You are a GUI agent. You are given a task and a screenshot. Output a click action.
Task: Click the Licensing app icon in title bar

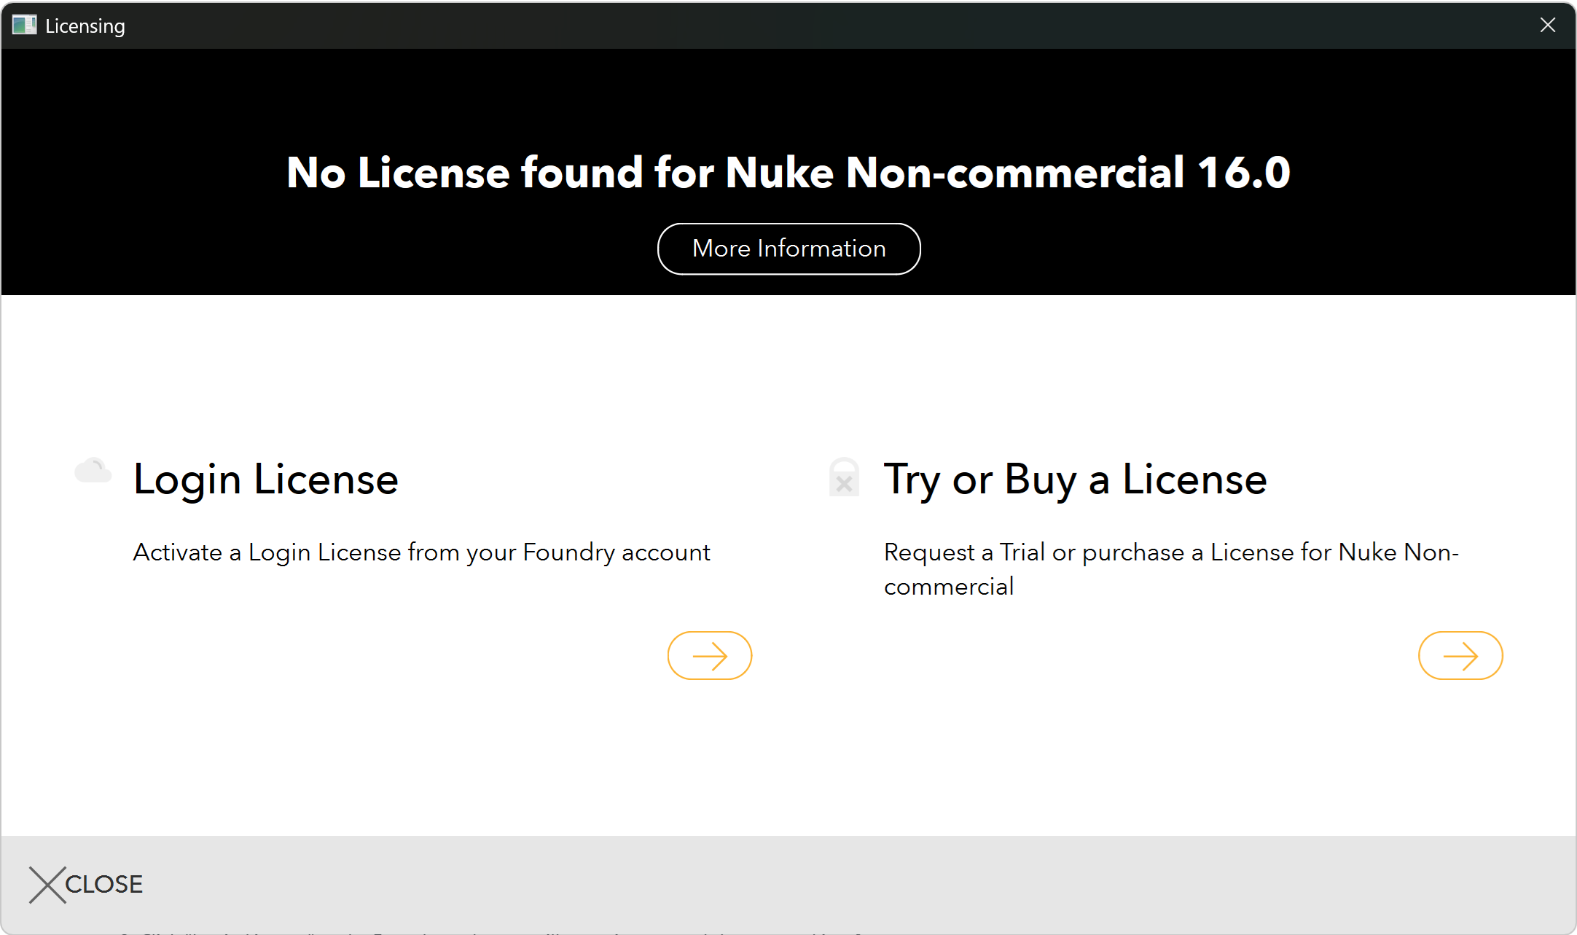click(24, 25)
